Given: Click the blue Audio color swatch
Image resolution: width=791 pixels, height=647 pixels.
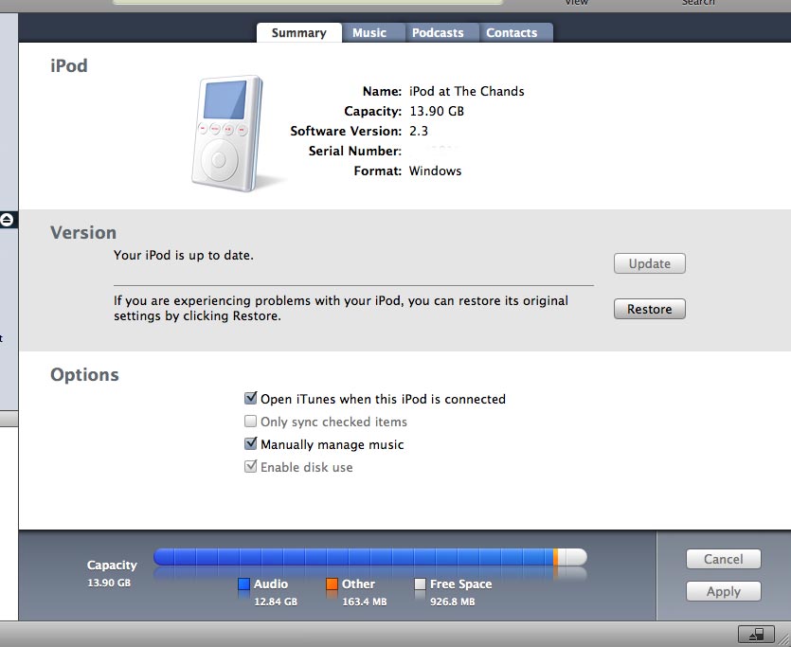Looking at the screenshot, I should (x=243, y=584).
